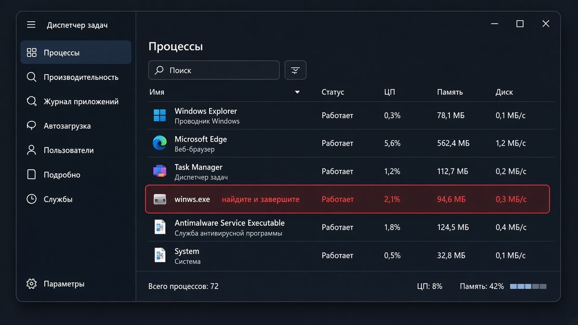Sort processes by ЦП column
The width and height of the screenshot is (578, 325).
tap(390, 92)
